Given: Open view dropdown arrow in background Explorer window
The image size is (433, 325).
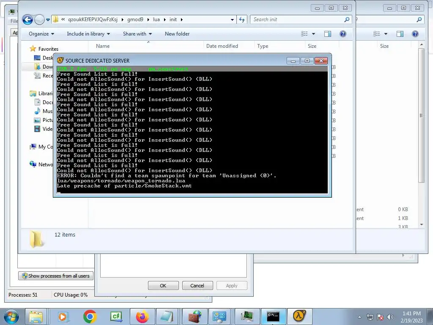Looking at the screenshot, I should [386, 34].
